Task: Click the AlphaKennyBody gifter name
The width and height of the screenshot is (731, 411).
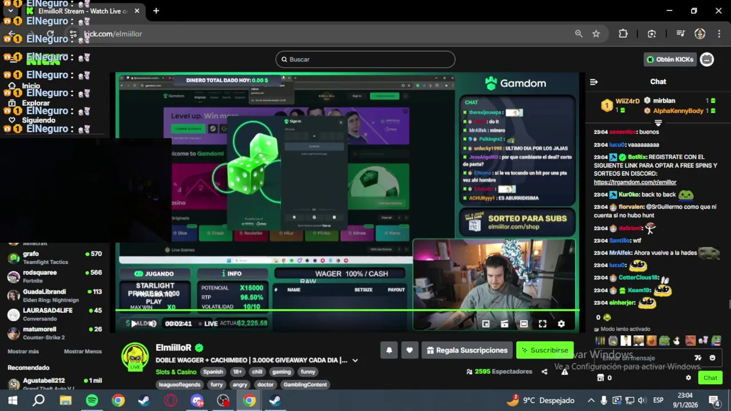Action: [x=678, y=111]
